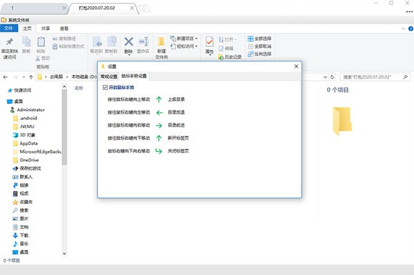This screenshot has width=414, height=275.
Task: Click the Help question mark icon
Action: (x=411, y=28)
